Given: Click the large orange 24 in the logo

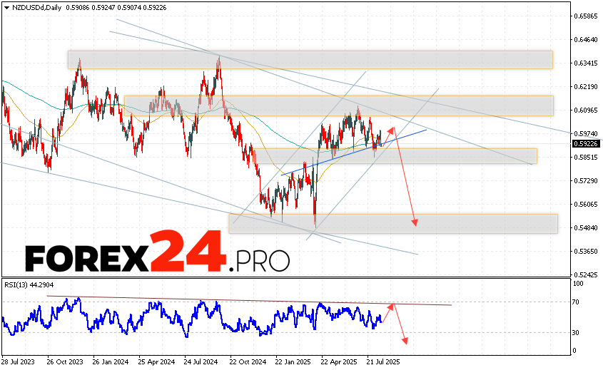Looking at the screenshot, I should click(188, 252).
